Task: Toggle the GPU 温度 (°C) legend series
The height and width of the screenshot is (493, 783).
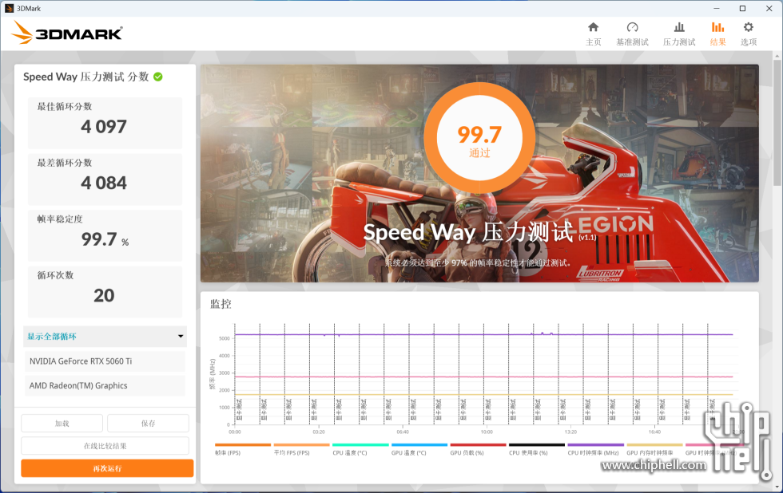Action: pos(419,449)
